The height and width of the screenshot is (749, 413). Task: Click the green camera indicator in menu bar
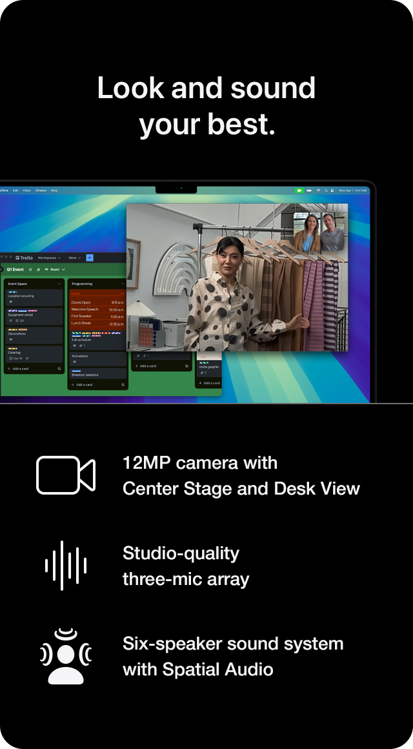click(299, 190)
